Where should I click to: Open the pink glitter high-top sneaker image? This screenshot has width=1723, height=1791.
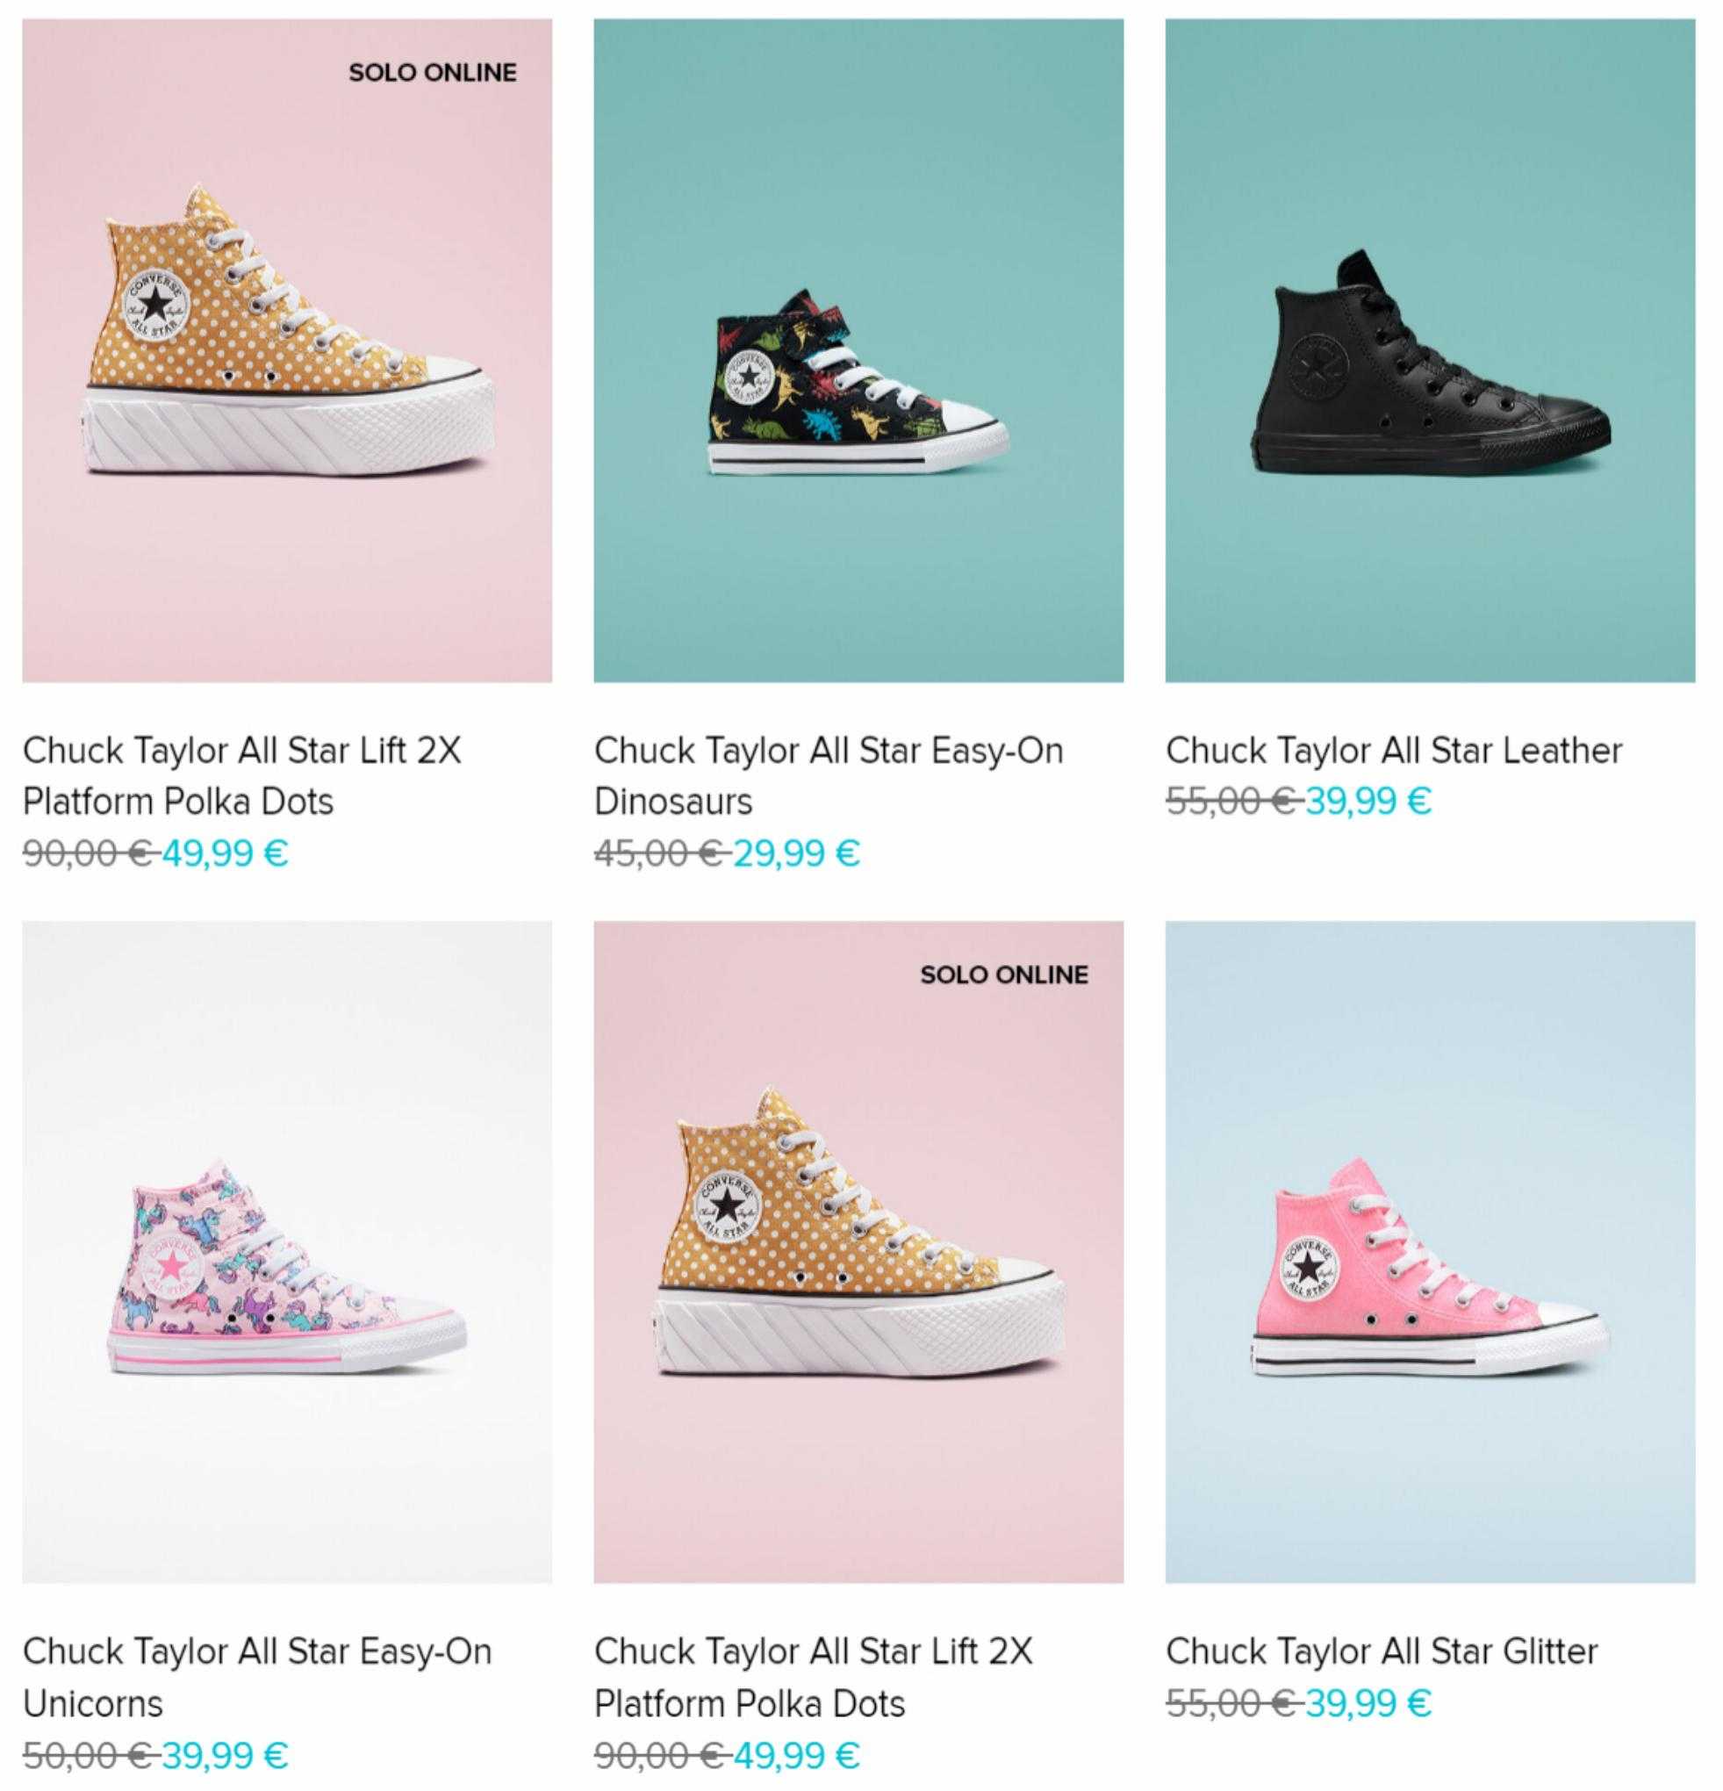tap(1430, 1252)
